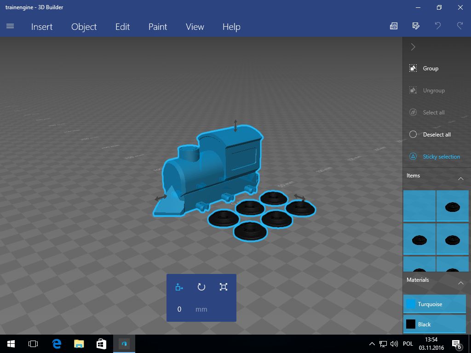Collapse the Items section
471x353 pixels.
pos(461,178)
